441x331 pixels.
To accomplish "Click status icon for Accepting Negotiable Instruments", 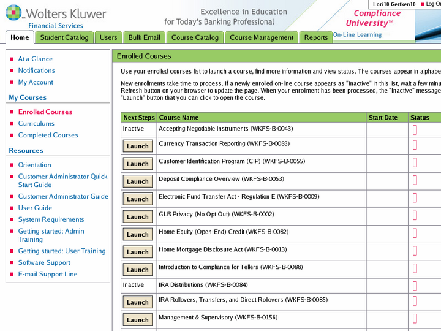I will [415, 130].
